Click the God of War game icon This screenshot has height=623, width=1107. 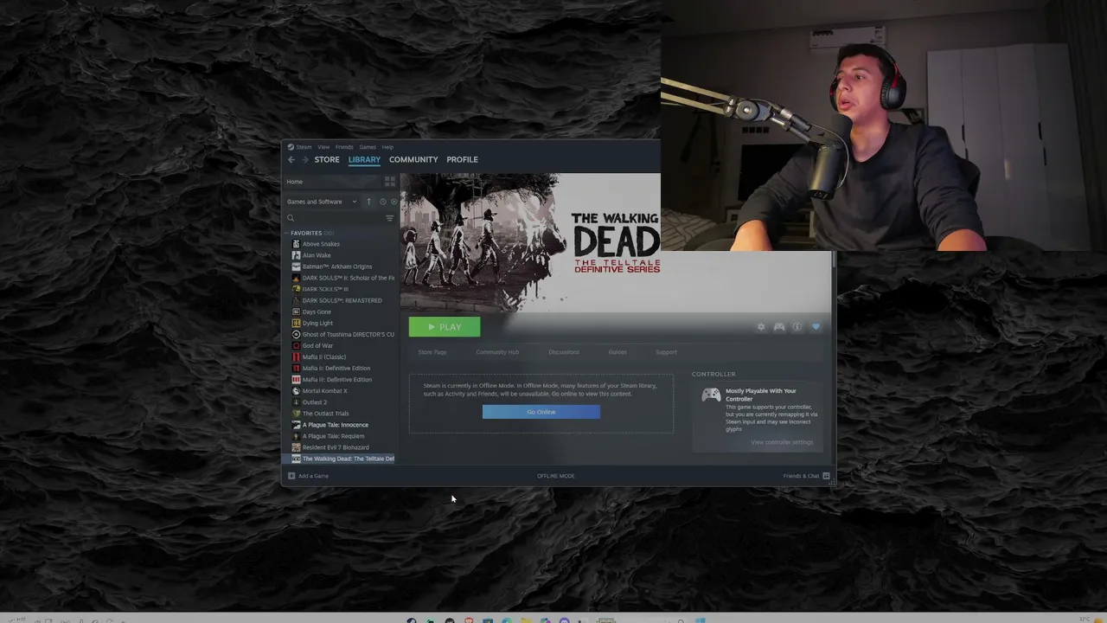(x=296, y=345)
